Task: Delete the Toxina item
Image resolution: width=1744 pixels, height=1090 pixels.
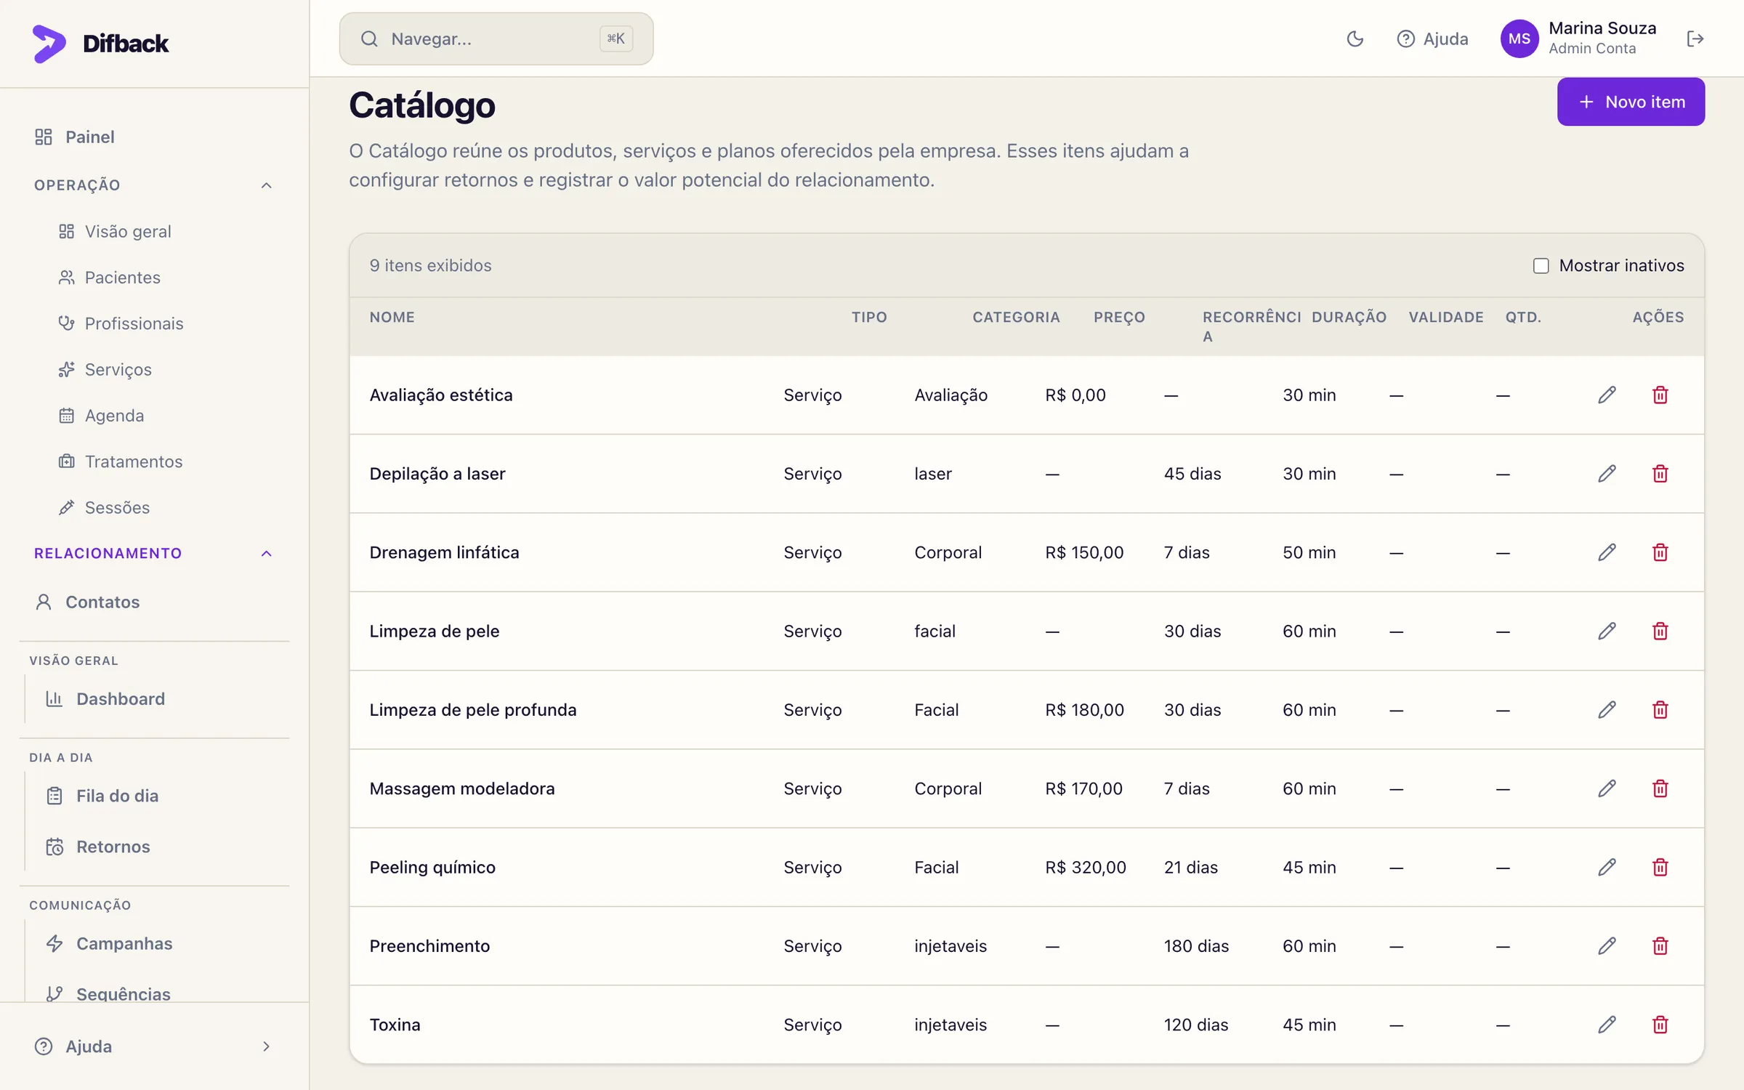Action: coord(1660,1025)
